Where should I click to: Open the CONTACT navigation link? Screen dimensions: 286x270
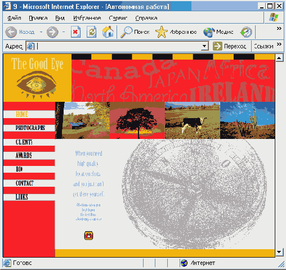tap(25, 183)
